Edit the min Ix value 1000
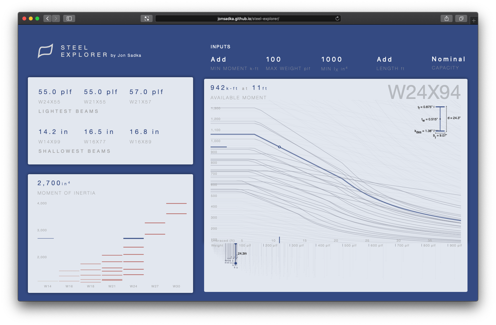Viewport: 496px width, 325px height. 332,59
